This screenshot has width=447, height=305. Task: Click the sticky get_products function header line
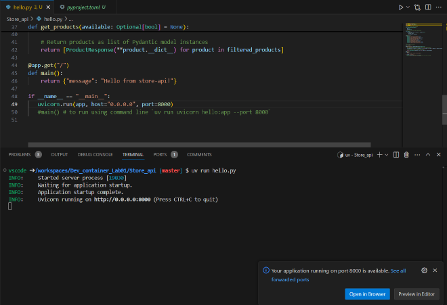[108, 27]
